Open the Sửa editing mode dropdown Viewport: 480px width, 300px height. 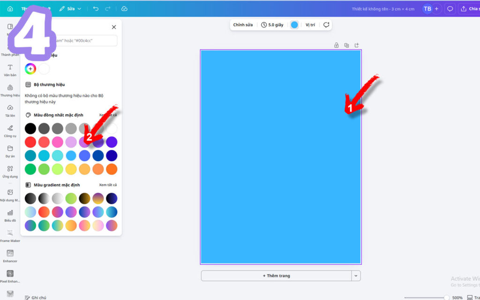click(x=70, y=9)
